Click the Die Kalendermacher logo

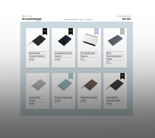32,19
